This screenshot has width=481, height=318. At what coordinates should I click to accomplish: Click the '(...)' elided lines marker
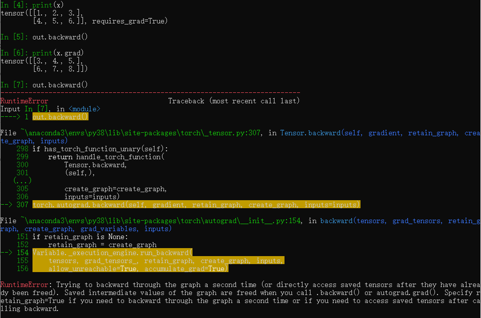[22, 180]
